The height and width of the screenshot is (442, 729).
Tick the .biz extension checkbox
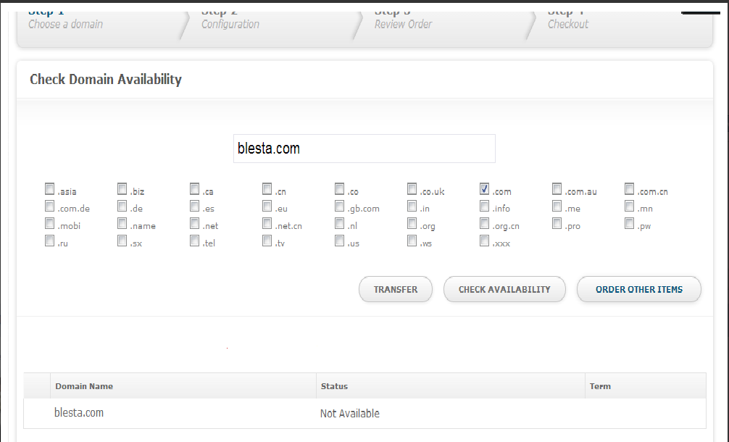click(x=122, y=188)
